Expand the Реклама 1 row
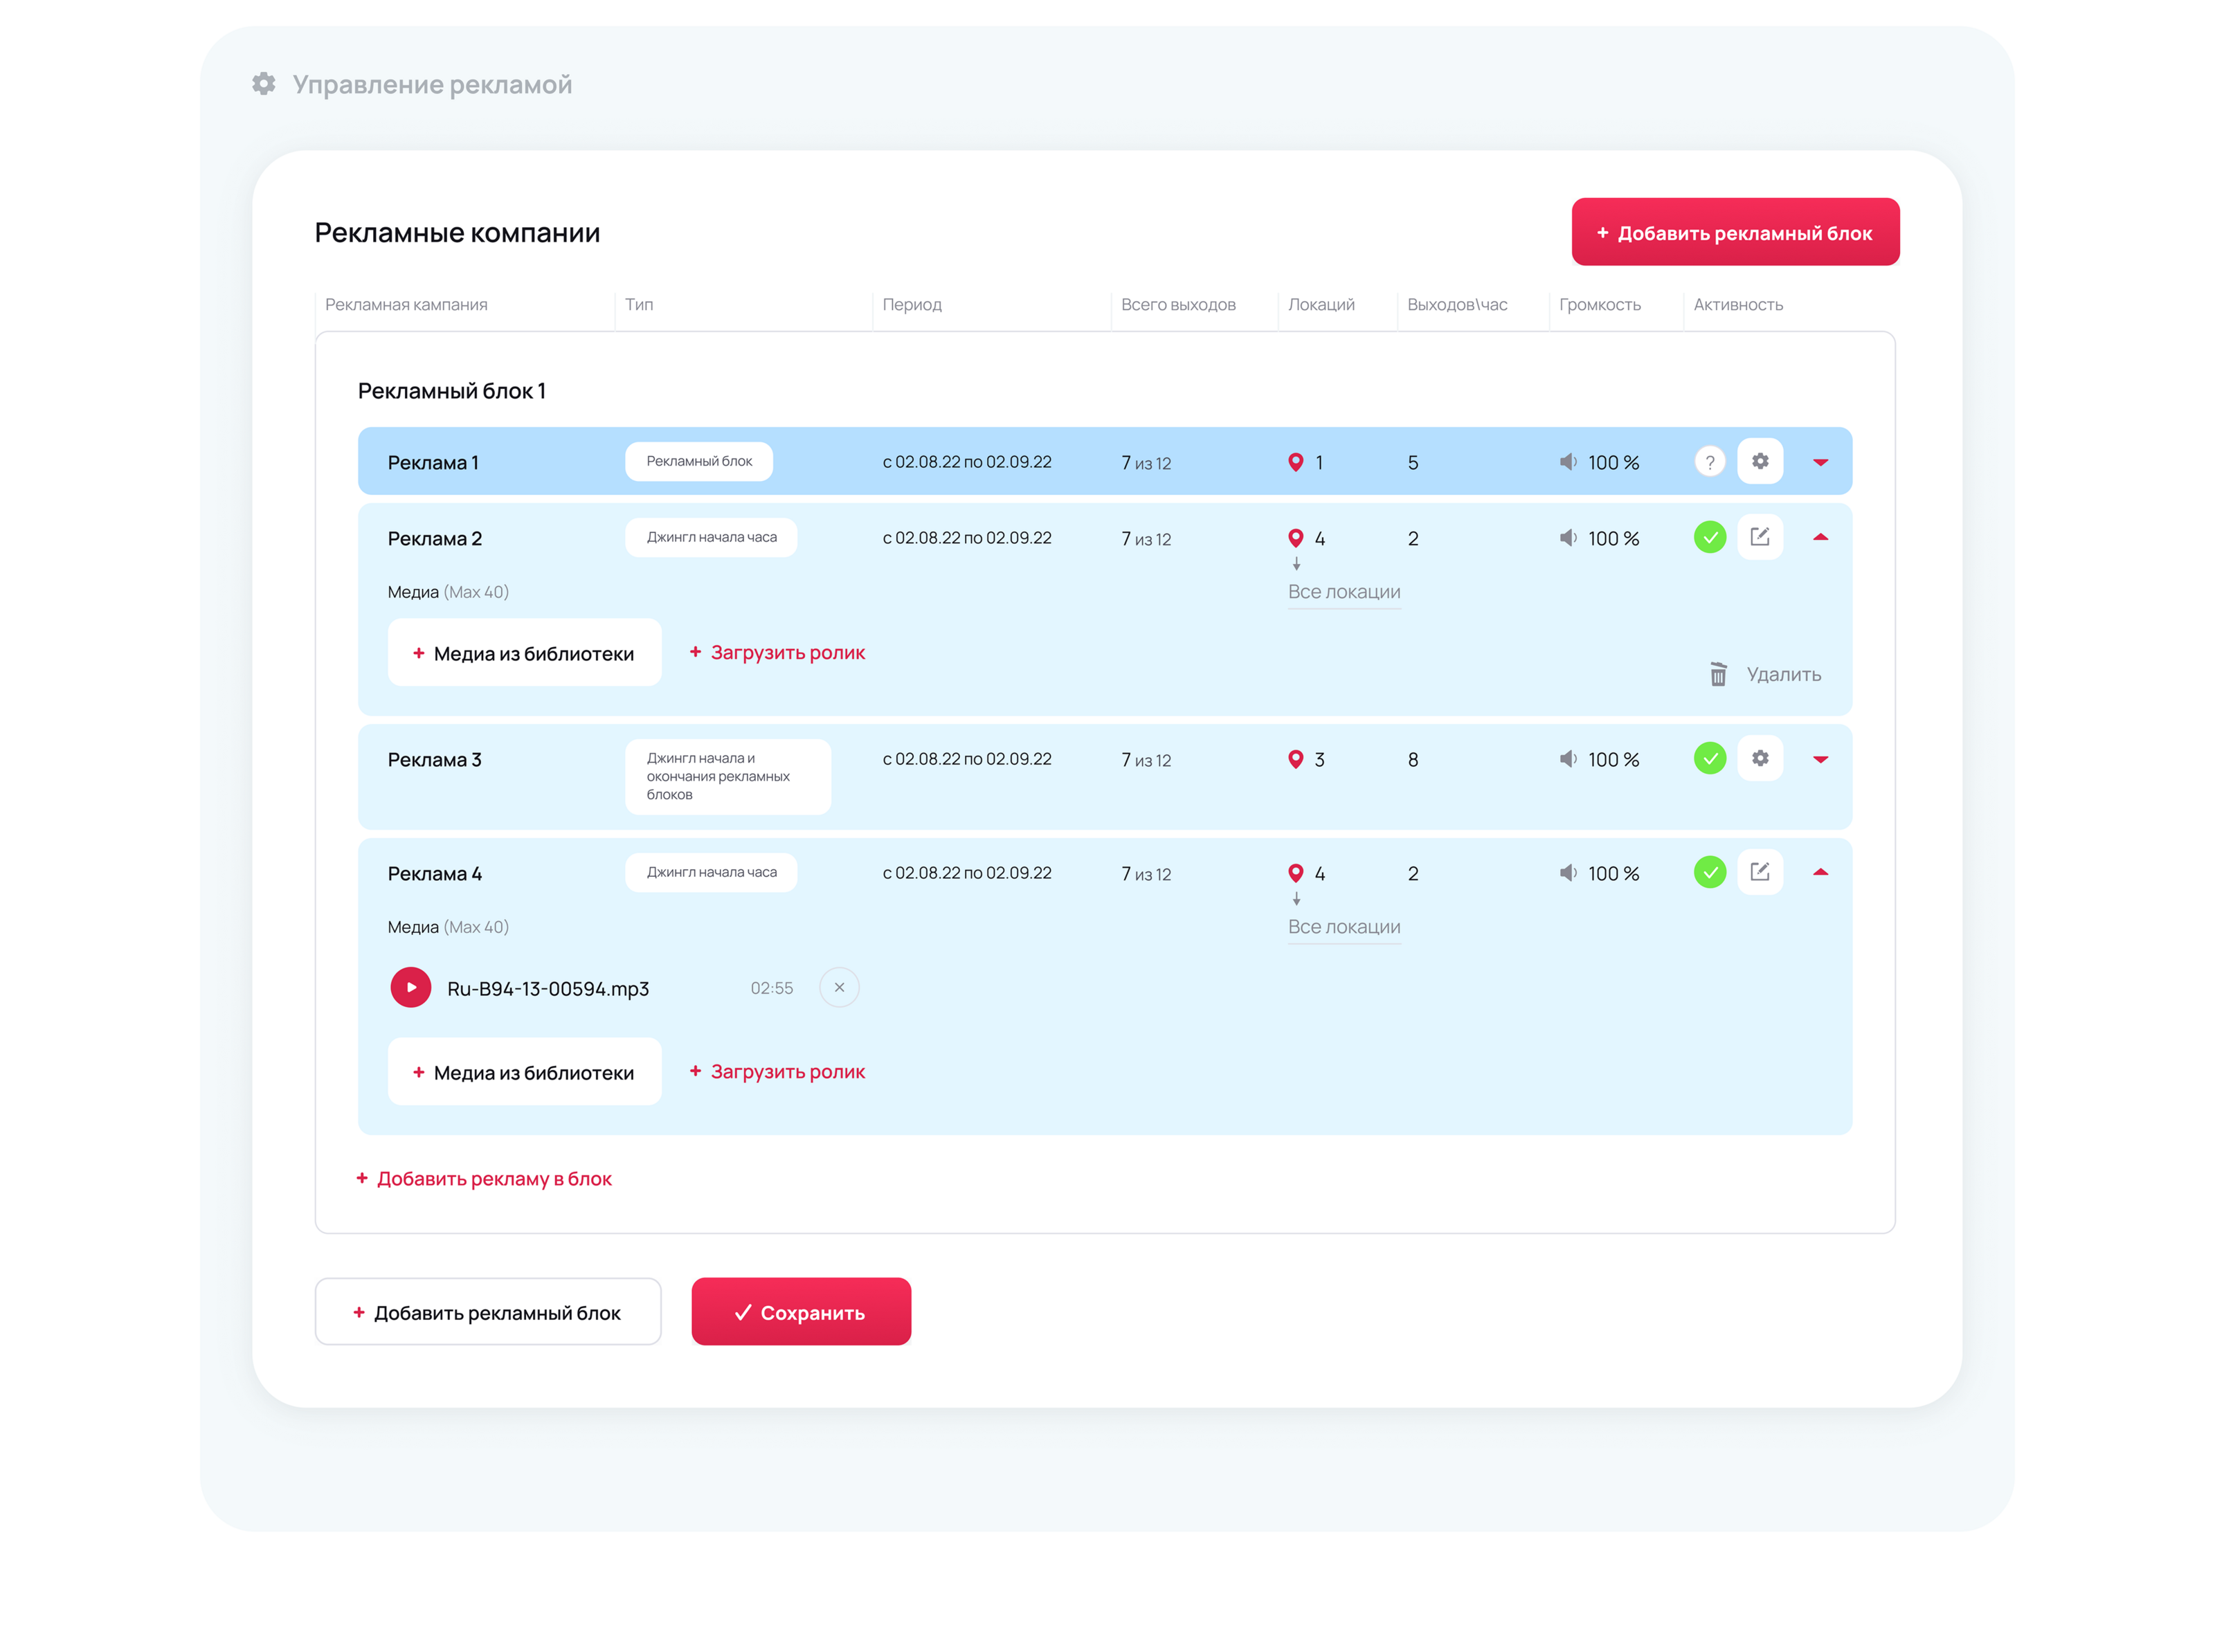2215x1652 pixels. click(x=1820, y=462)
